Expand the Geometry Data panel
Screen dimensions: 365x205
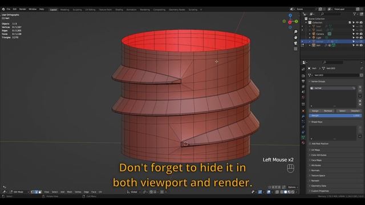tap(318, 186)
